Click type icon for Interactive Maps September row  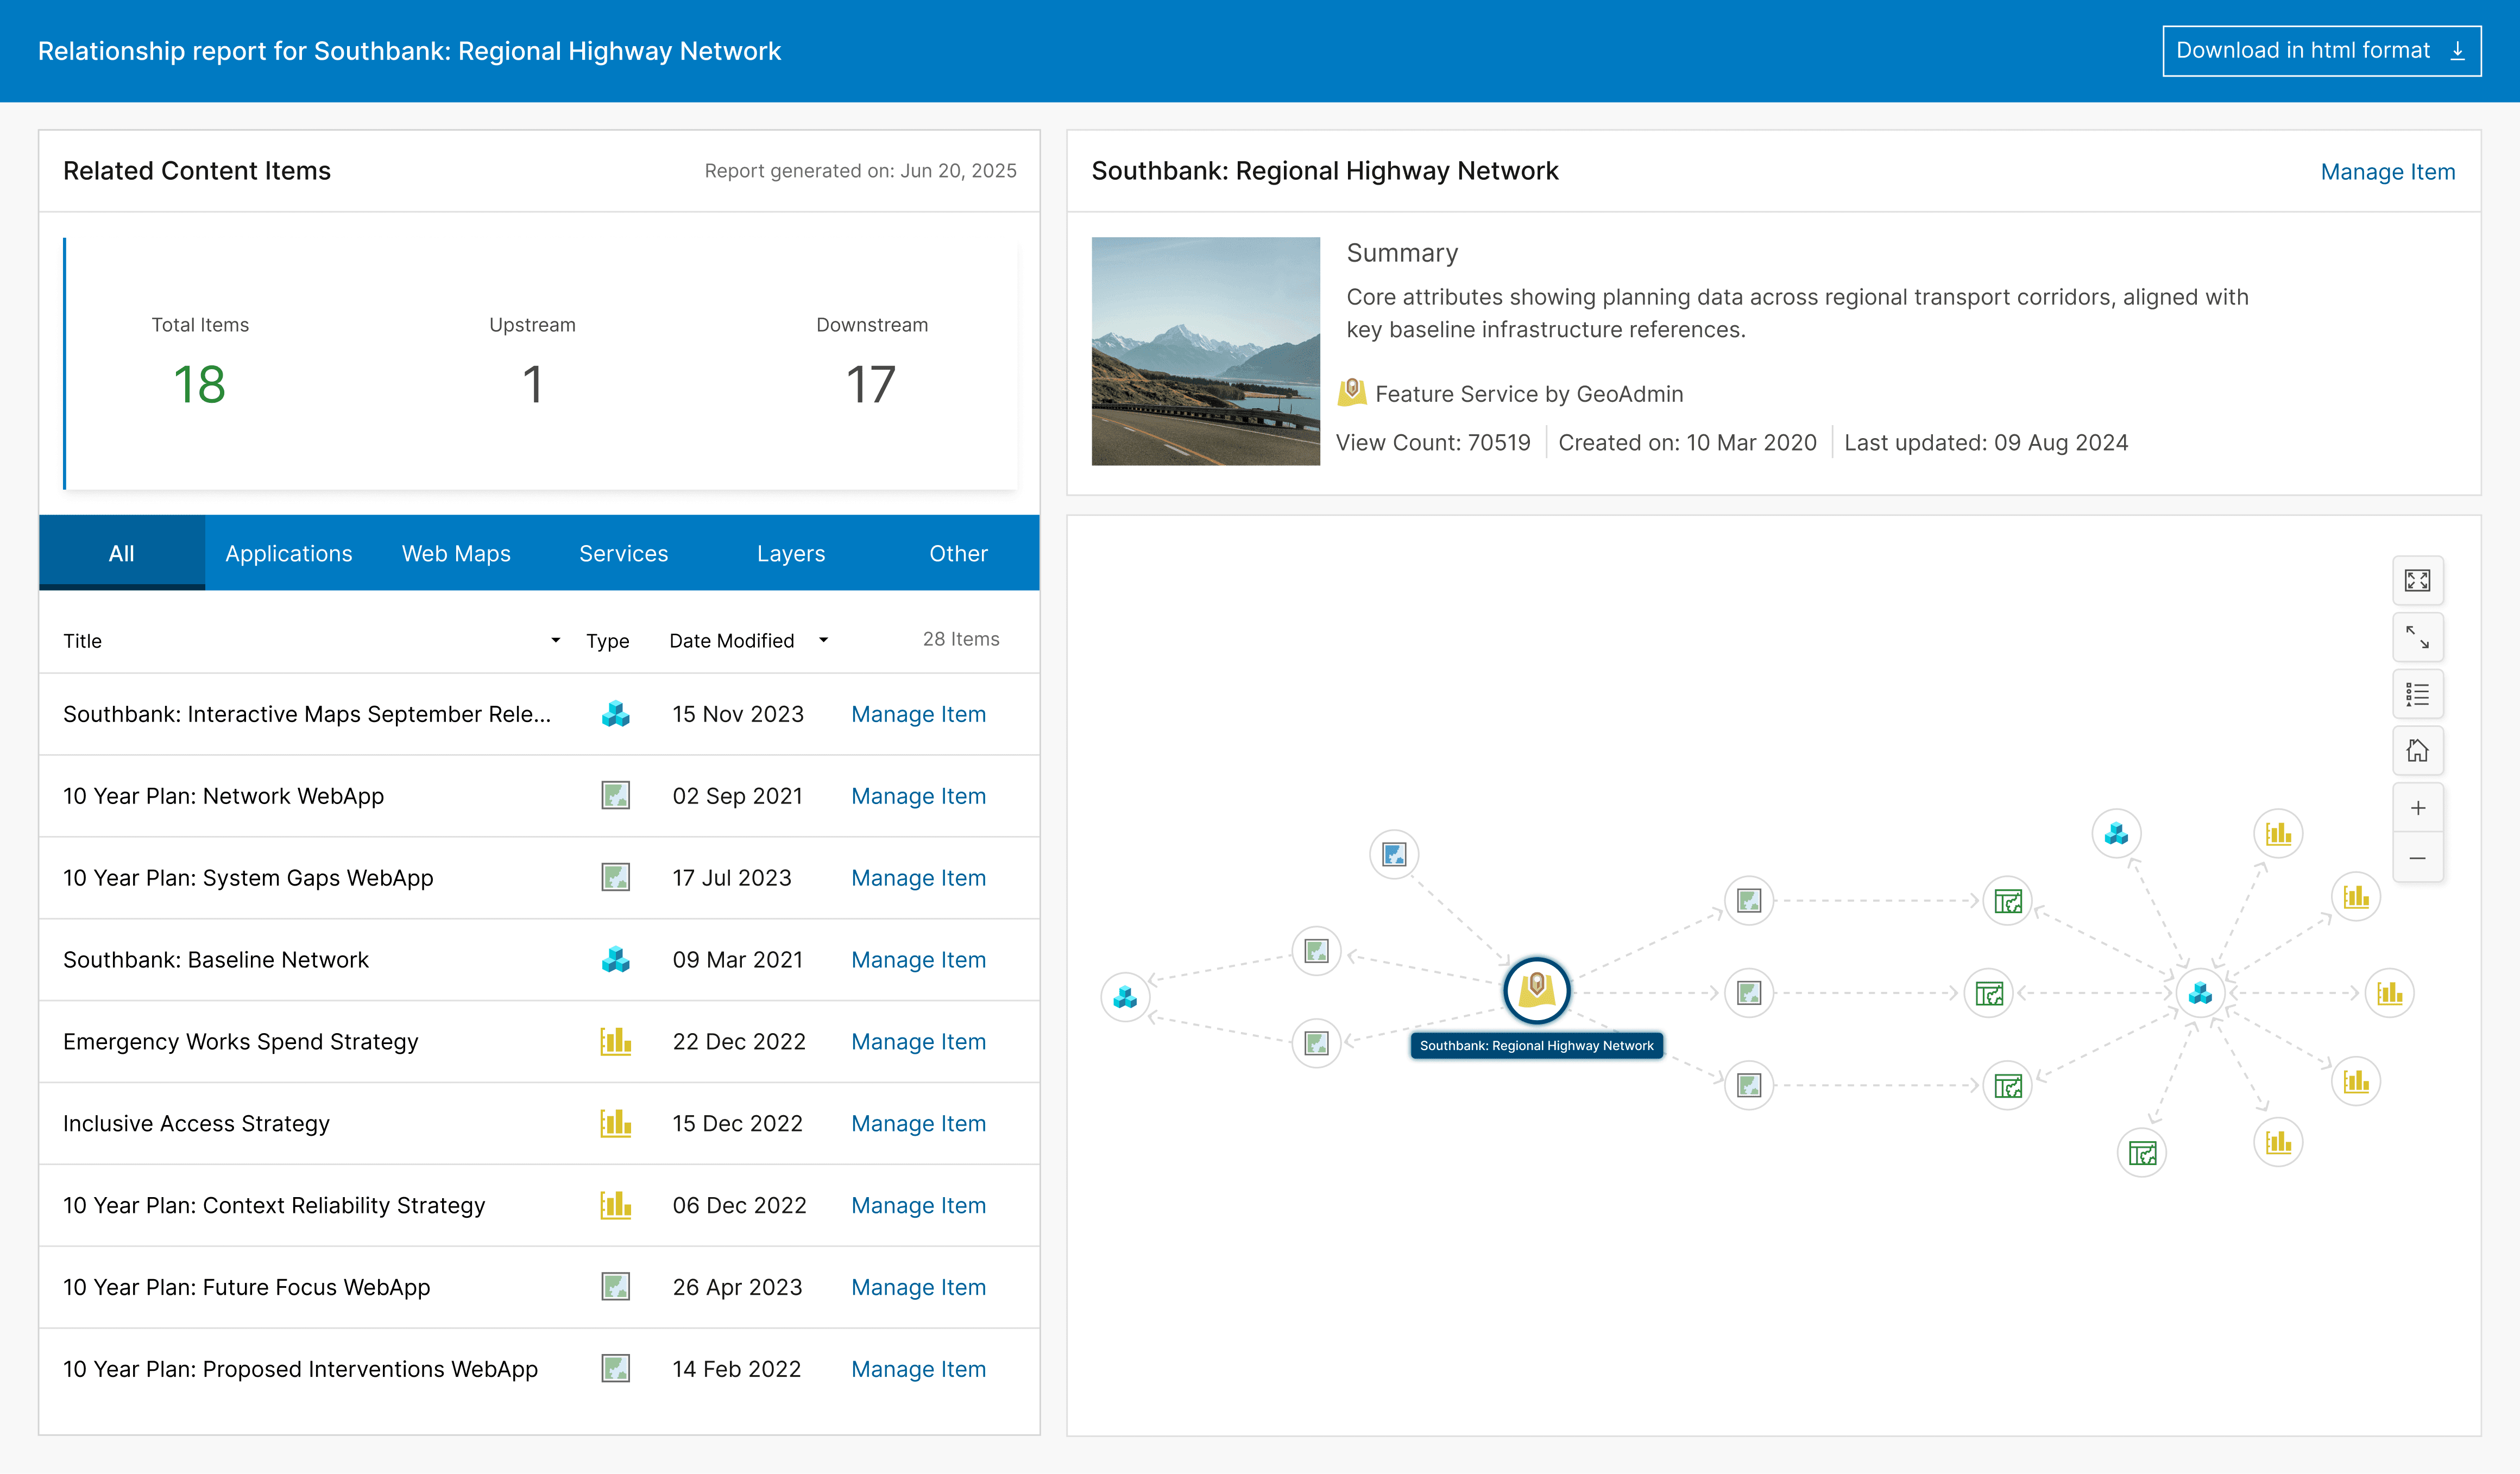pos(615,713)
